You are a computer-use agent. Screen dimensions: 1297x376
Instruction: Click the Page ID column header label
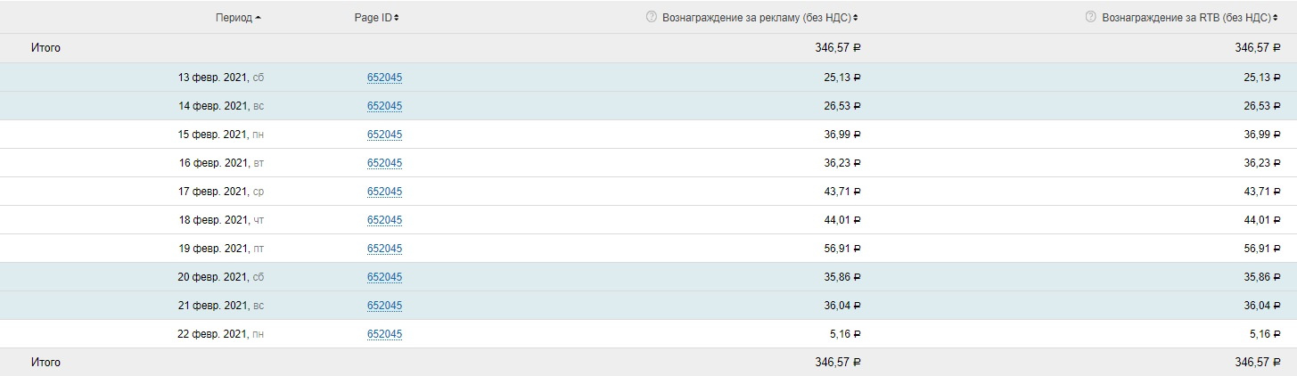pyautogui.click(x=373, y=18)
